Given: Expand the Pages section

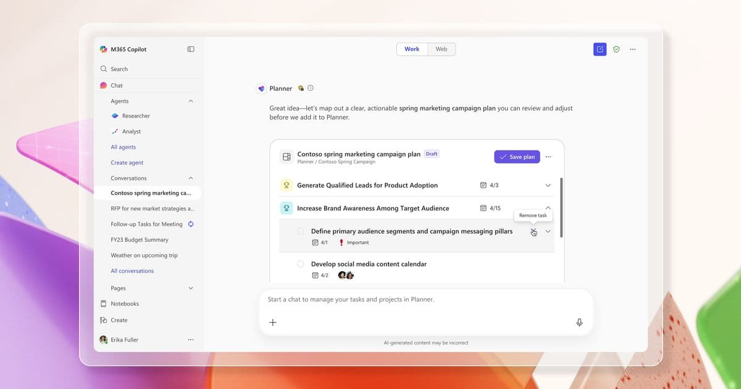Looking at the screenshot, I should pyautogui.click(x=190, y=288).
